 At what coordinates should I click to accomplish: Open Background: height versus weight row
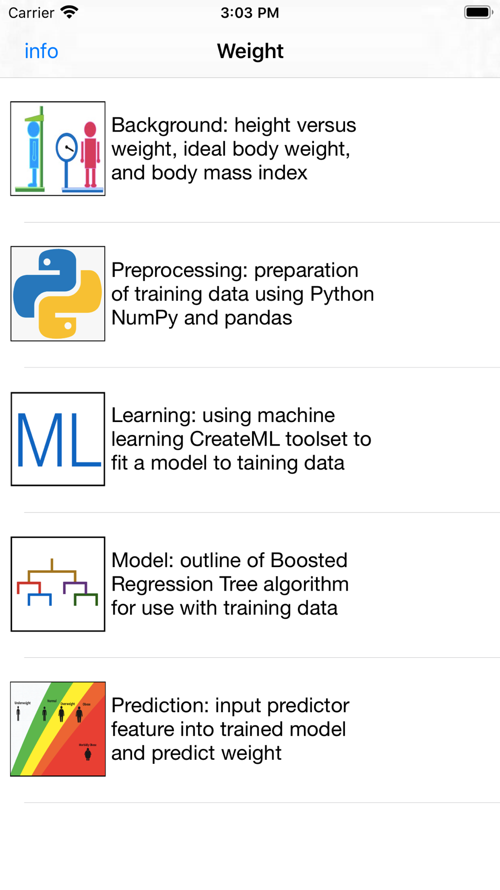250,150
